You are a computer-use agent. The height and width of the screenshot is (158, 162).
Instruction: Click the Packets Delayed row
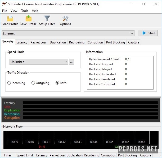tap(120, 69)
